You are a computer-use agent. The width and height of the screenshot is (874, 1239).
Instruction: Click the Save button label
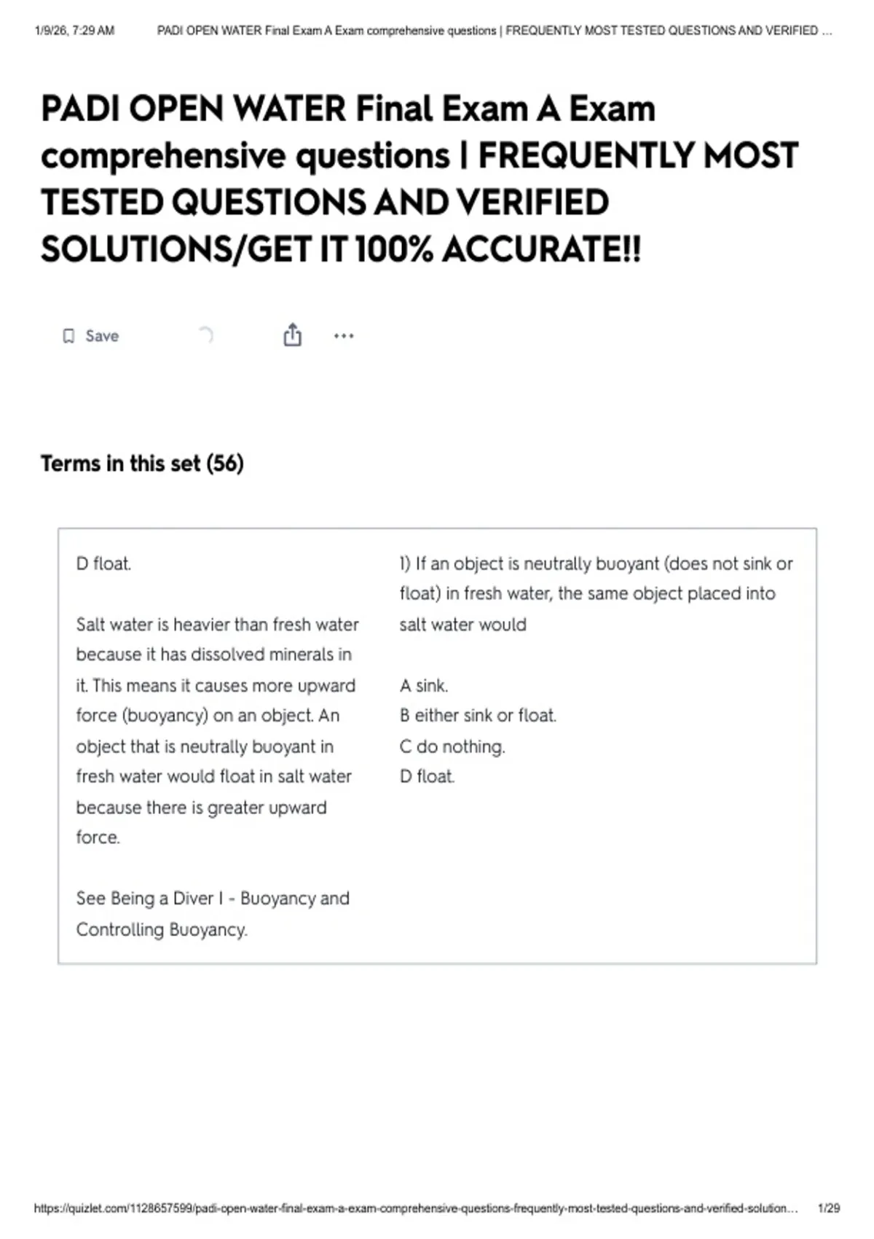click(x=102, y=336)
